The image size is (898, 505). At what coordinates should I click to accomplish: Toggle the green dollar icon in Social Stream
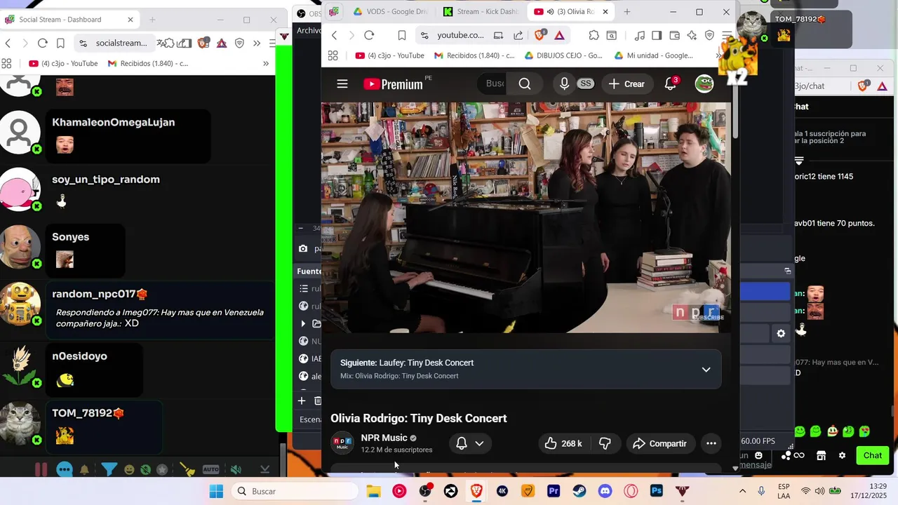pos(145,469)
